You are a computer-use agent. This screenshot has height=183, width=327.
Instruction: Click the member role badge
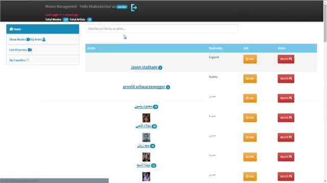122,7
